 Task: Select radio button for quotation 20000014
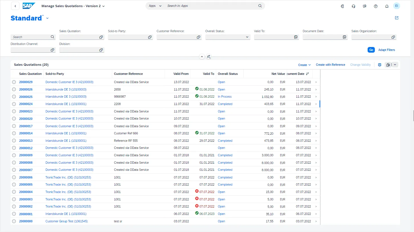pyautogui.click(x=14, y=133)
